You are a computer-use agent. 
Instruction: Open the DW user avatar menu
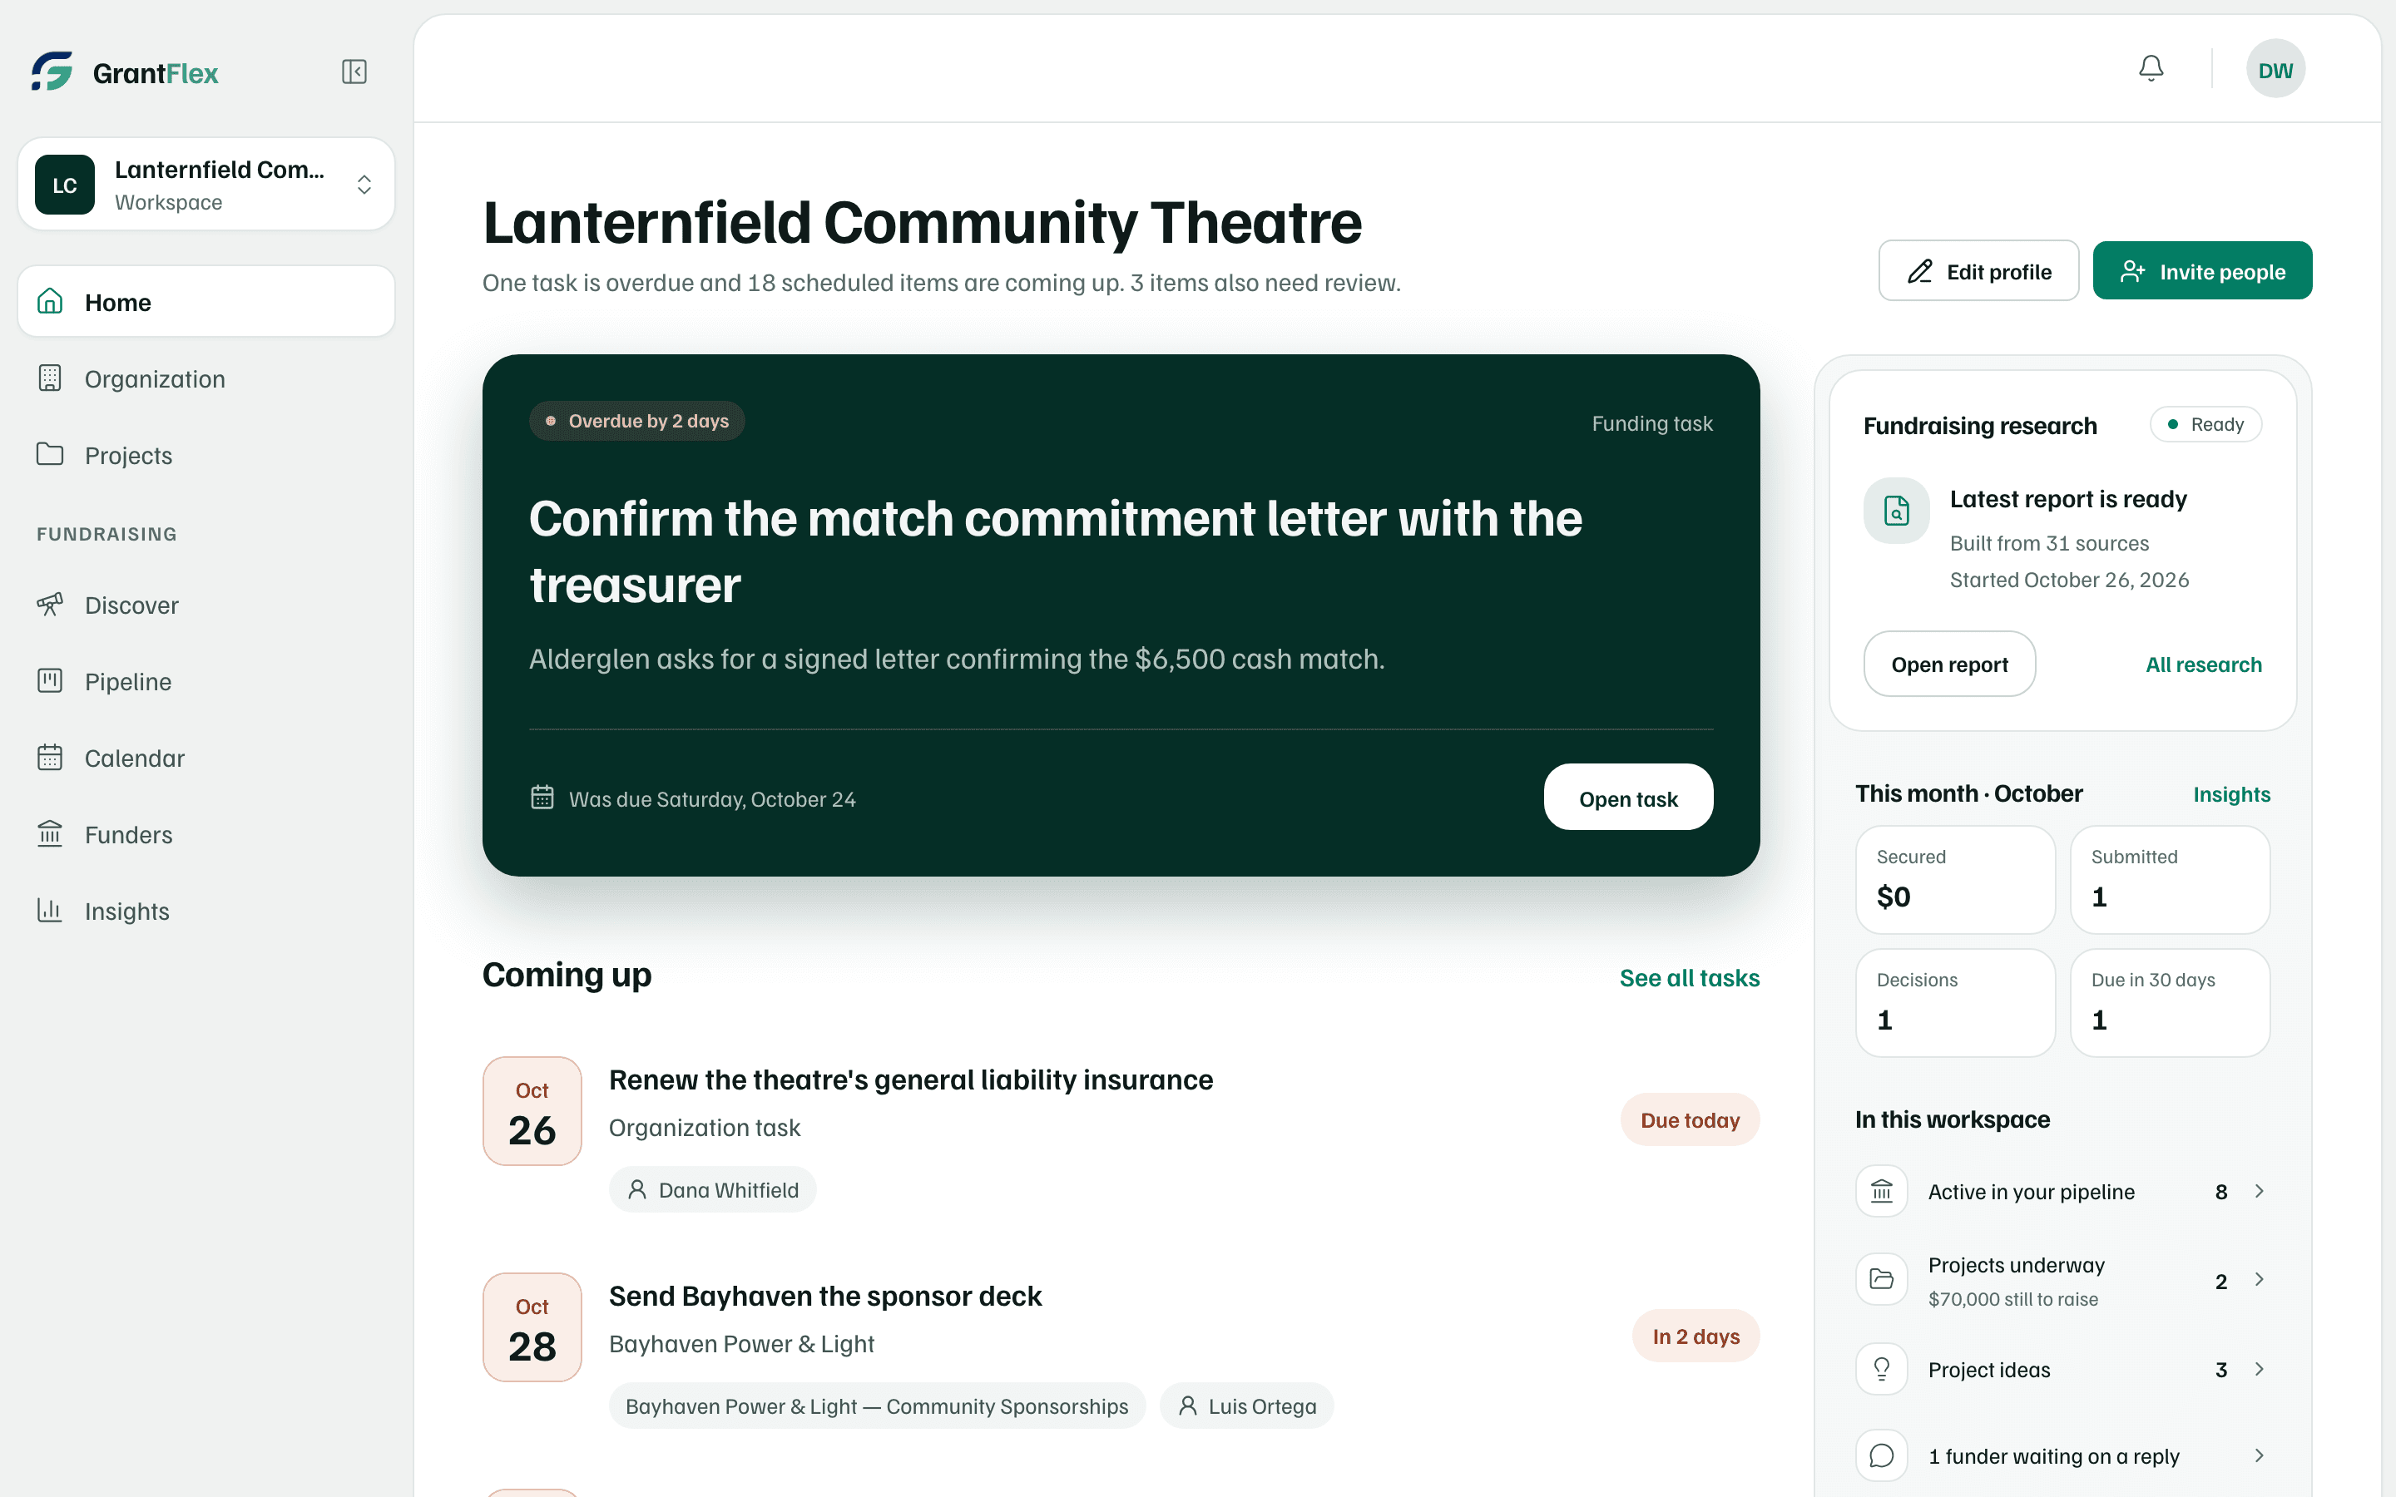[x=2275, y=69]
